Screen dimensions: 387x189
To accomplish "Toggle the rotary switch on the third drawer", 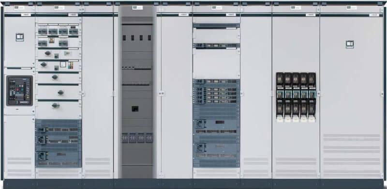I will [x=47, y=53].
